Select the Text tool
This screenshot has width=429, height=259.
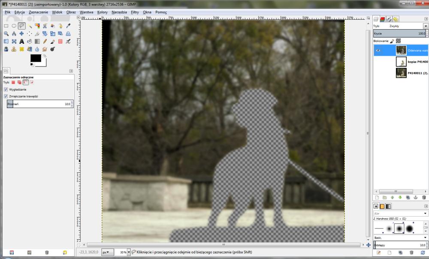[21, 41]
